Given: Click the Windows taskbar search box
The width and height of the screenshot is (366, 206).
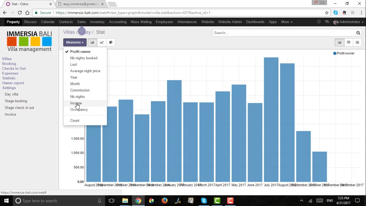Looking at the screenshot, I should point(59,201).
